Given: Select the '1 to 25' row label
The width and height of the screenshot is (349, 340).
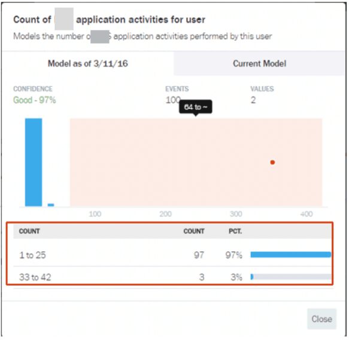Looking at the screenshot, I should 32,255.
